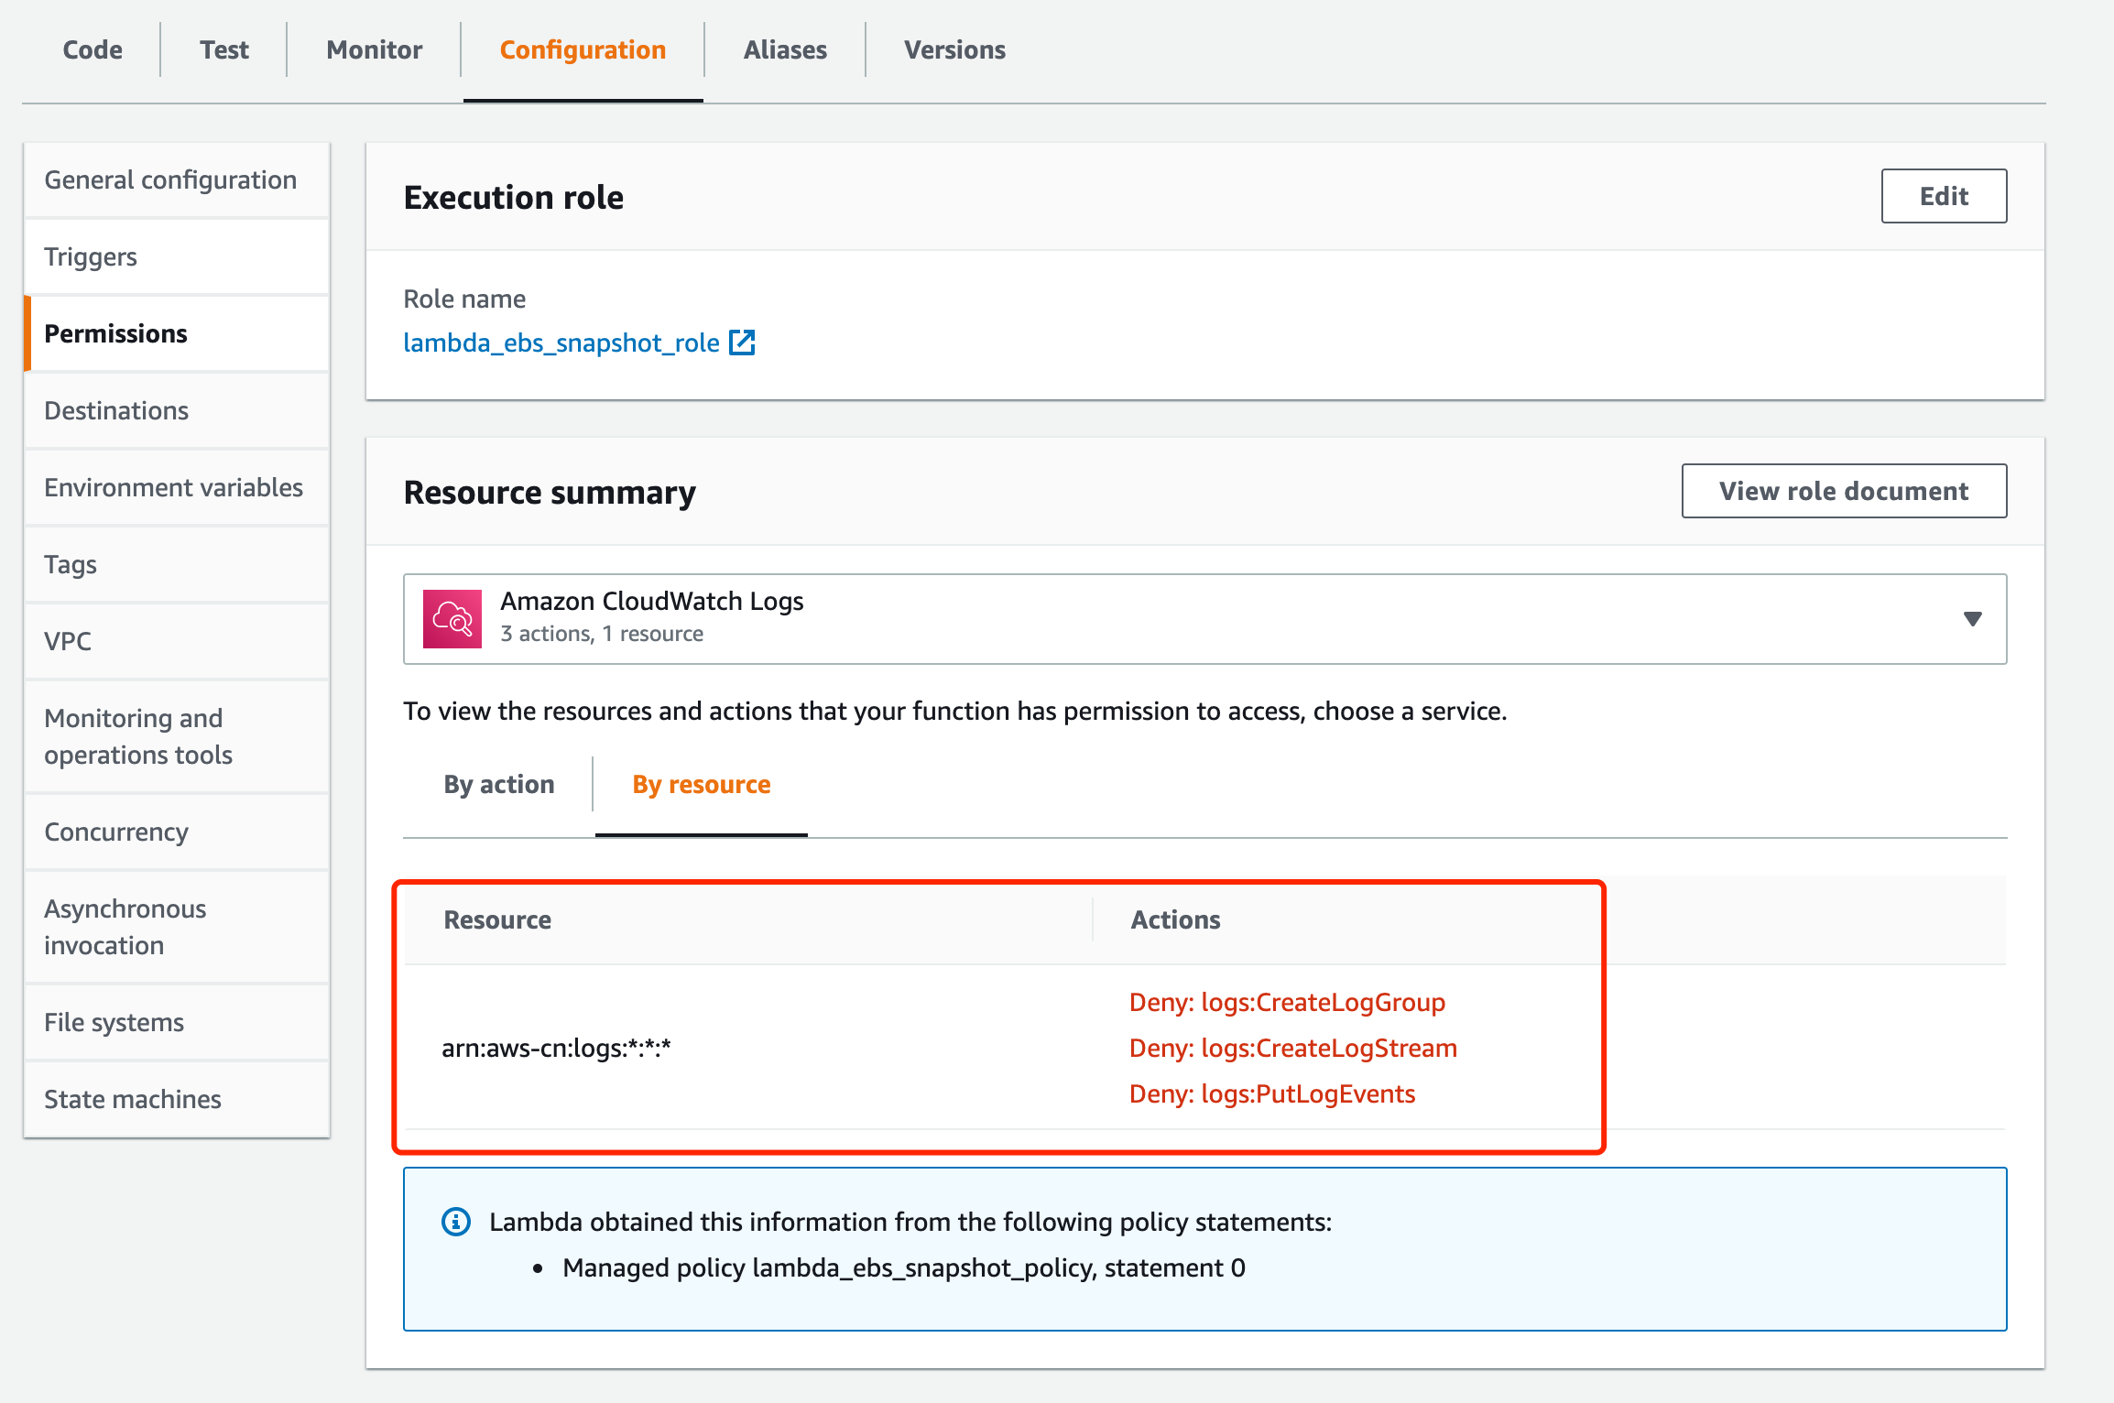Click the external link icon next to role name
The width and height of the screenshot is (2114, 1403).
[737, 342]
